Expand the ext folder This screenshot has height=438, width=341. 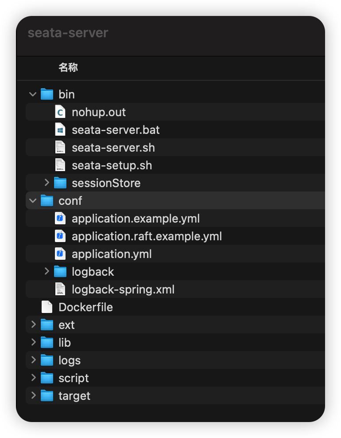pos(33,325)
